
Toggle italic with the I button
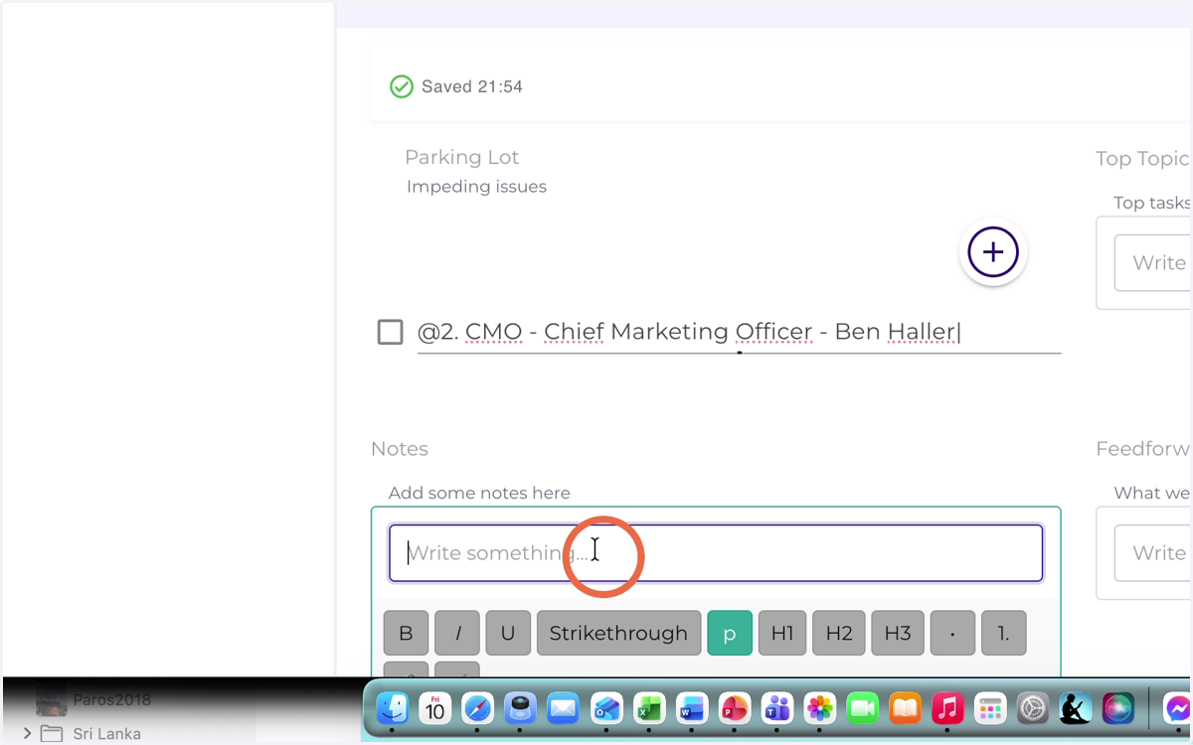pos(457,634)
